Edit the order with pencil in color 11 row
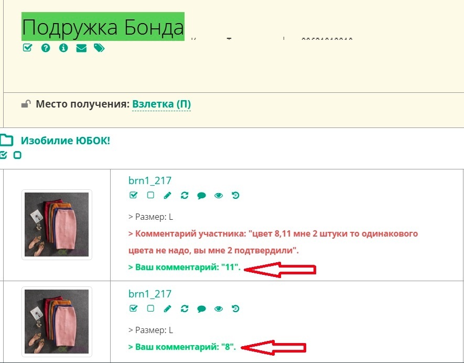Image resolution: width=464 pixels, height=363 pixels. point(167,196)
